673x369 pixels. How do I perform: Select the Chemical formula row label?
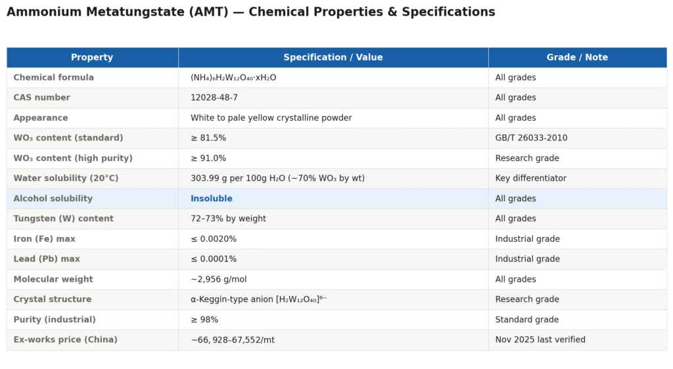[x=54, y=77]
